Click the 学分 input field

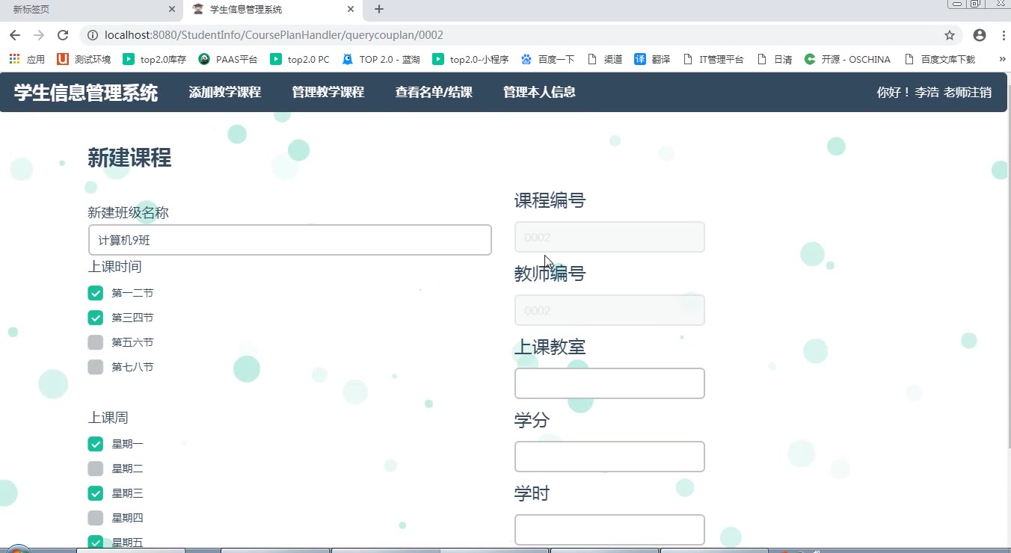[609, 457]
